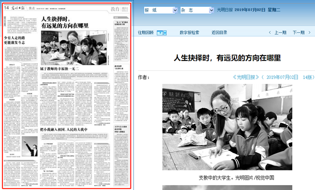
Task: Select article 属于教师的幸福独一无二 on page
Action: [x=59, y=69]
